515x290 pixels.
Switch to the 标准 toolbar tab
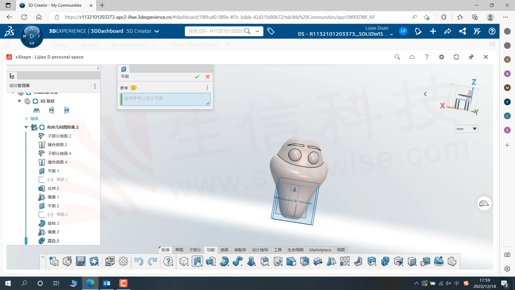click(x=165, y=250)
